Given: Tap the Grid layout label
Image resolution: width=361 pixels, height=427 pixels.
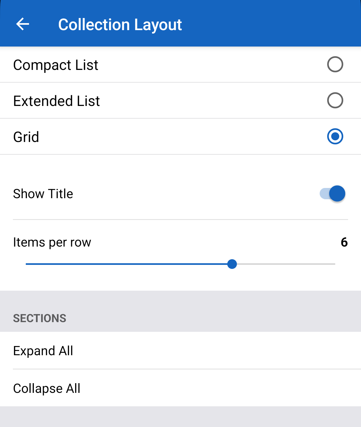Looking at the screenshot, I should 26,137.
